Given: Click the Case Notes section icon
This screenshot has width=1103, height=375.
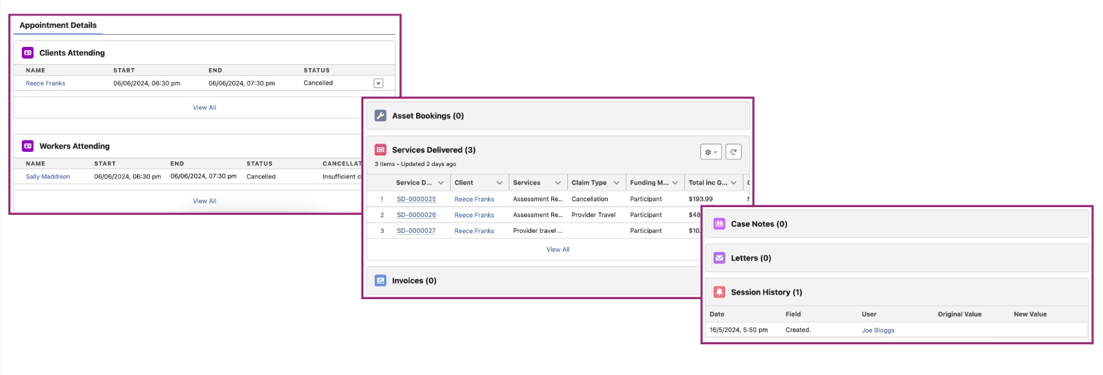Looking at the screenshot, I should click(x=719, y=224).
